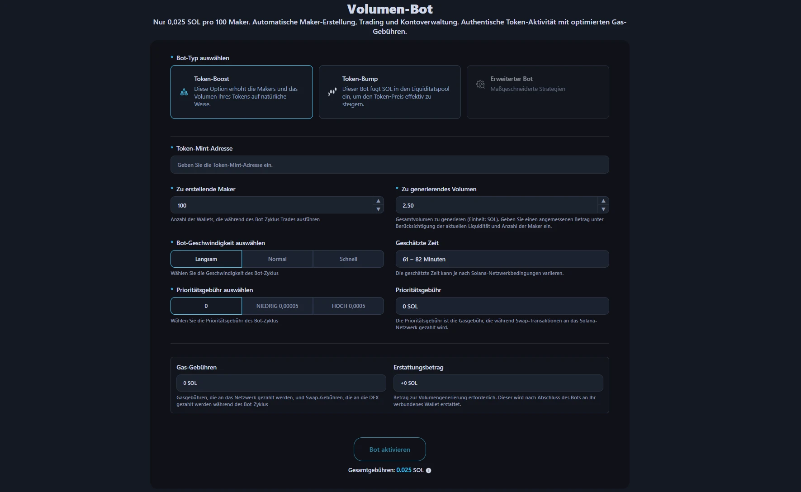This screenshot has width=801, height=492.
Task: Increase Maker count with up arrow
Action: [x=378, y=201]
